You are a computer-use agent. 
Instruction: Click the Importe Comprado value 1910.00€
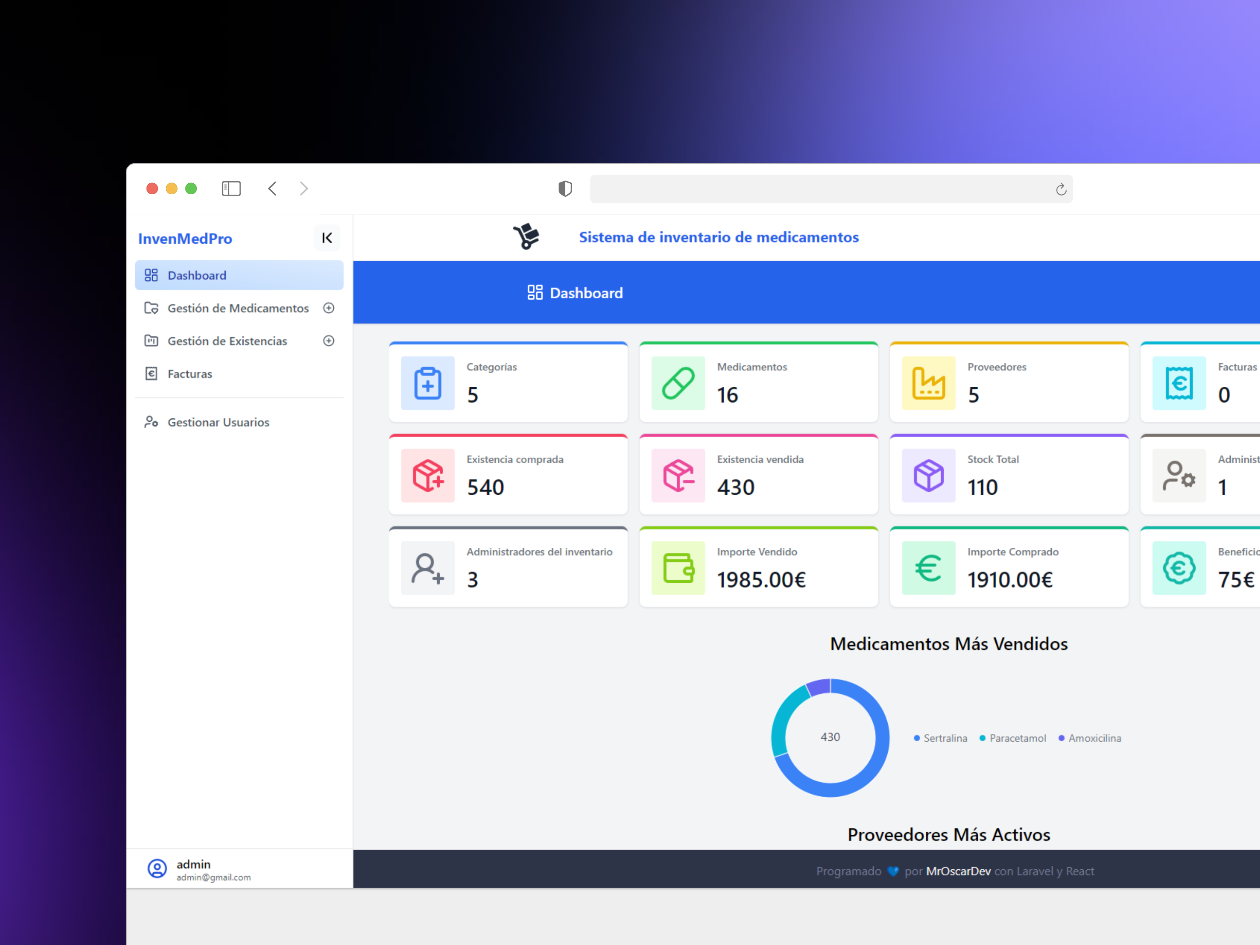[1010, 579]
